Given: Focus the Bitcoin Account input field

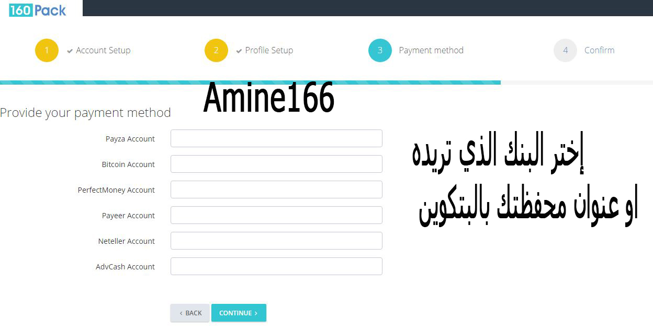Looking at the screenshot, I should (276, 164).
